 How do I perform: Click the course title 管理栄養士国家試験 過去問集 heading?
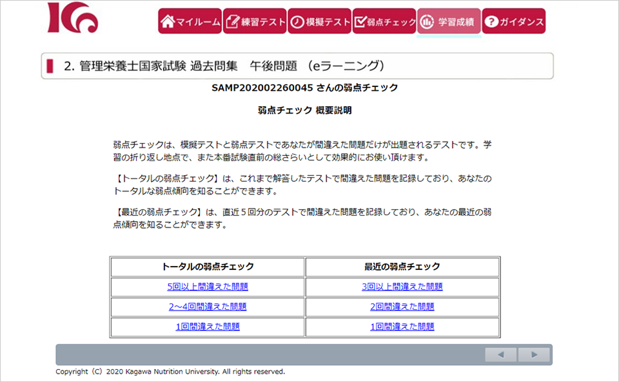pos(224,66)
